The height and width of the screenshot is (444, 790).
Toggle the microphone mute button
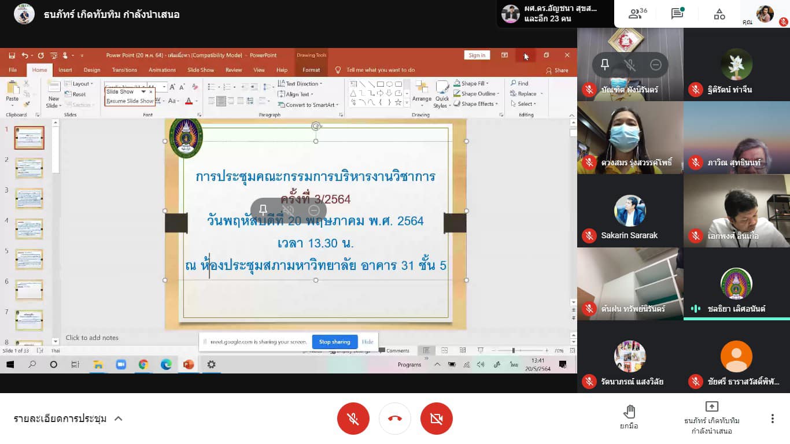pyautogui.click(x=353, y=419)
